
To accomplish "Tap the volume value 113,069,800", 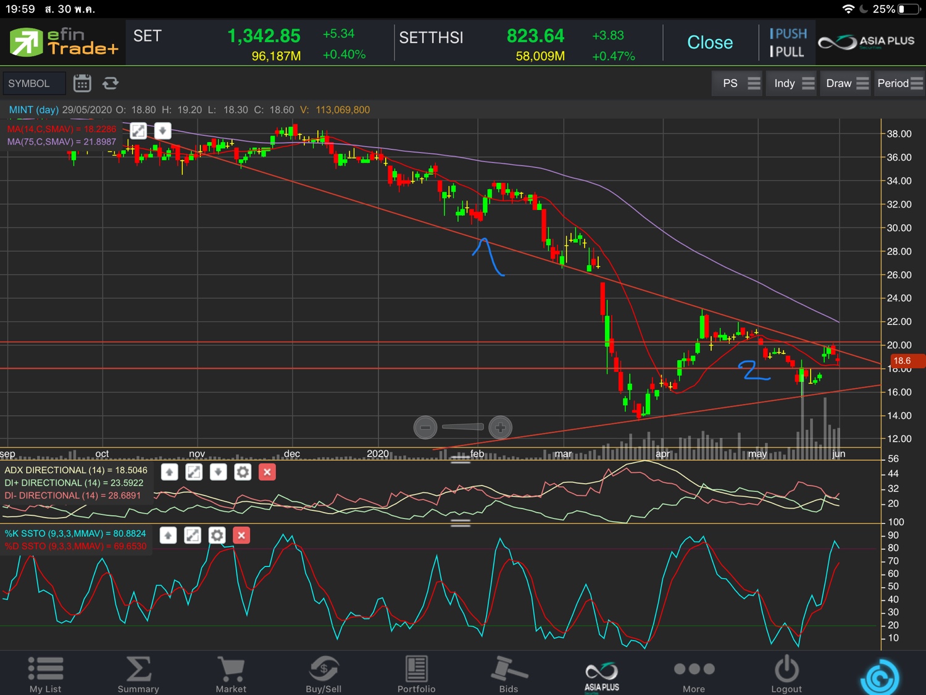I will tap(343, 109).
